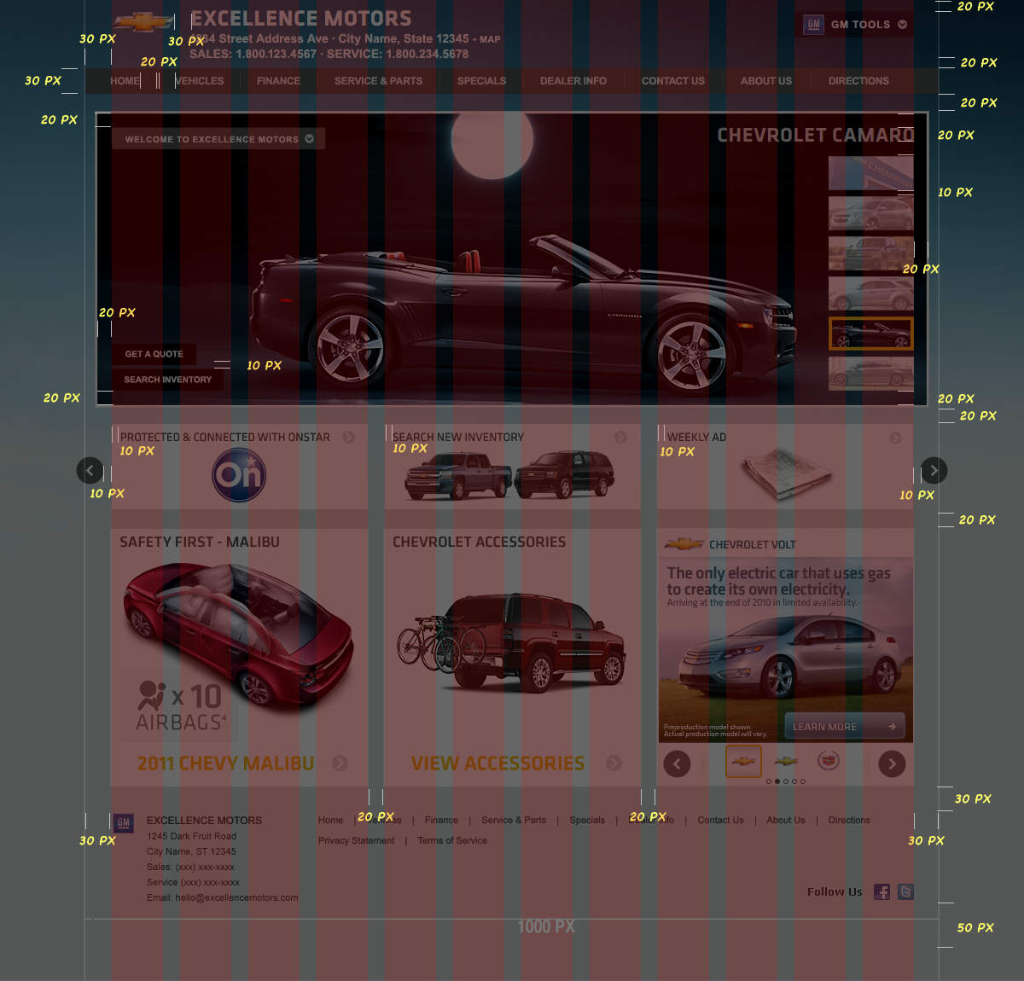1024x981 pixels.
Task: Select the orange-bordered Camaro convertible thumbnail
Action: [870, 334]
